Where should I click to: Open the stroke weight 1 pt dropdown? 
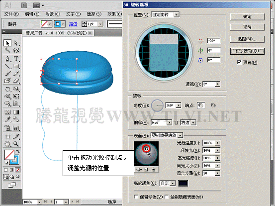pyautogui.click(x=100, y=24)
